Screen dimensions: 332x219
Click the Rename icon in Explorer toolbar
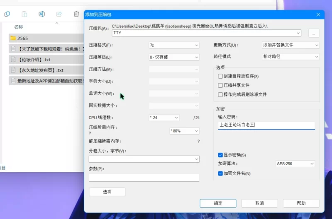41,14
